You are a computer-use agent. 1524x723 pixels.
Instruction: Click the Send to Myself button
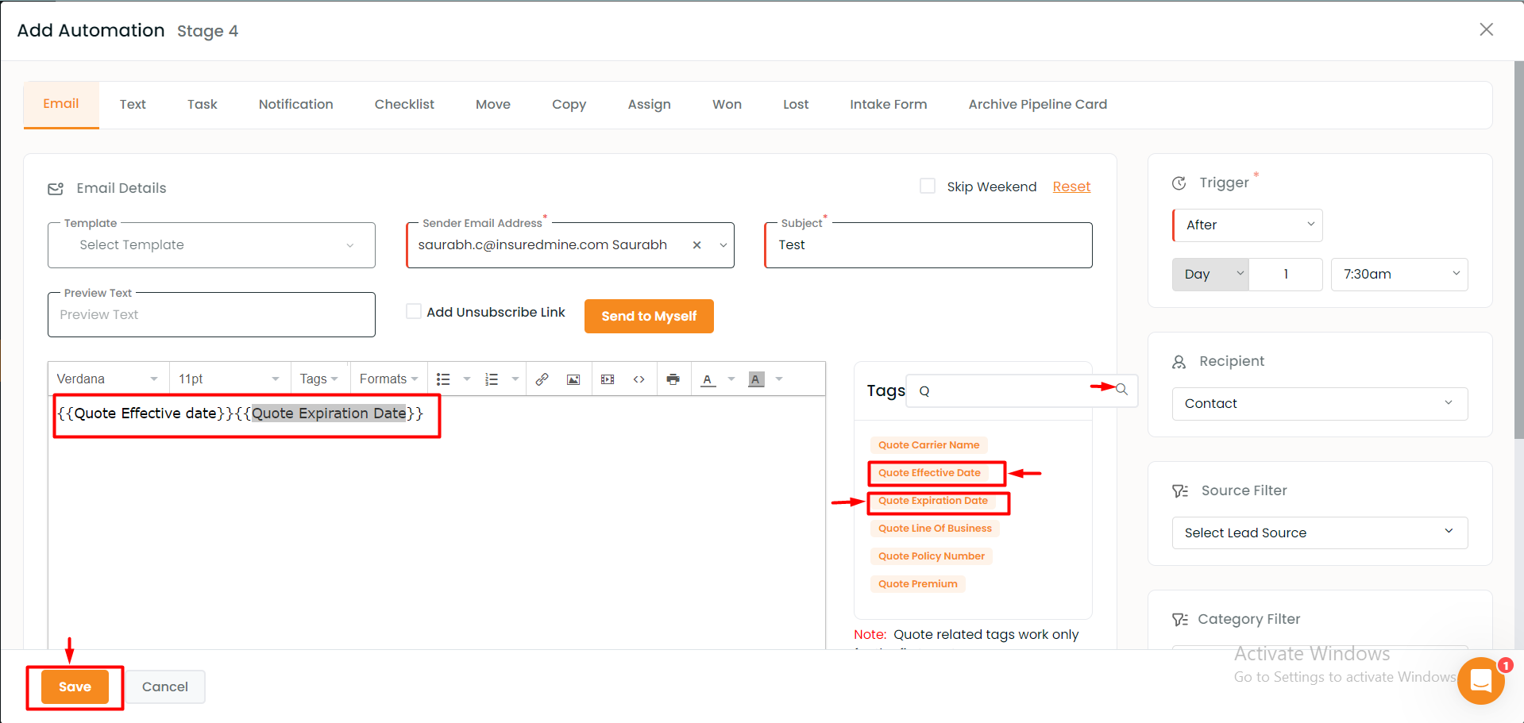point(649,316)
